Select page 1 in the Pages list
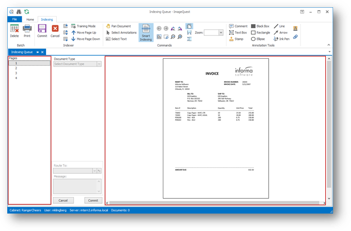 pyautogui.click(x=29, y=63)
